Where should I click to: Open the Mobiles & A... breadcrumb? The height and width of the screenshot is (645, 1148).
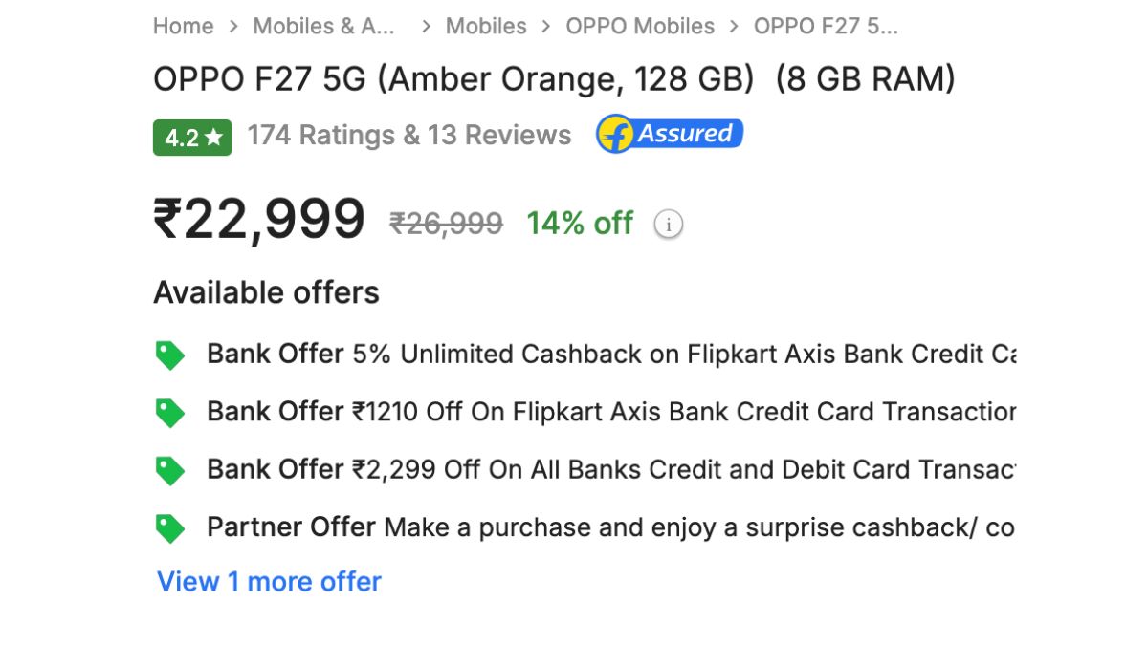(x=323, y=26)
